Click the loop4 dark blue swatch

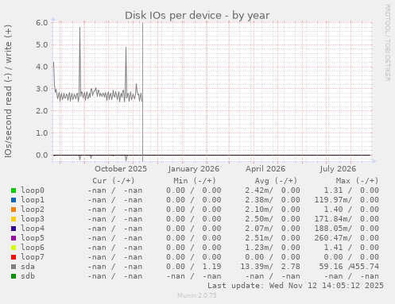click(x=14, y=229)
